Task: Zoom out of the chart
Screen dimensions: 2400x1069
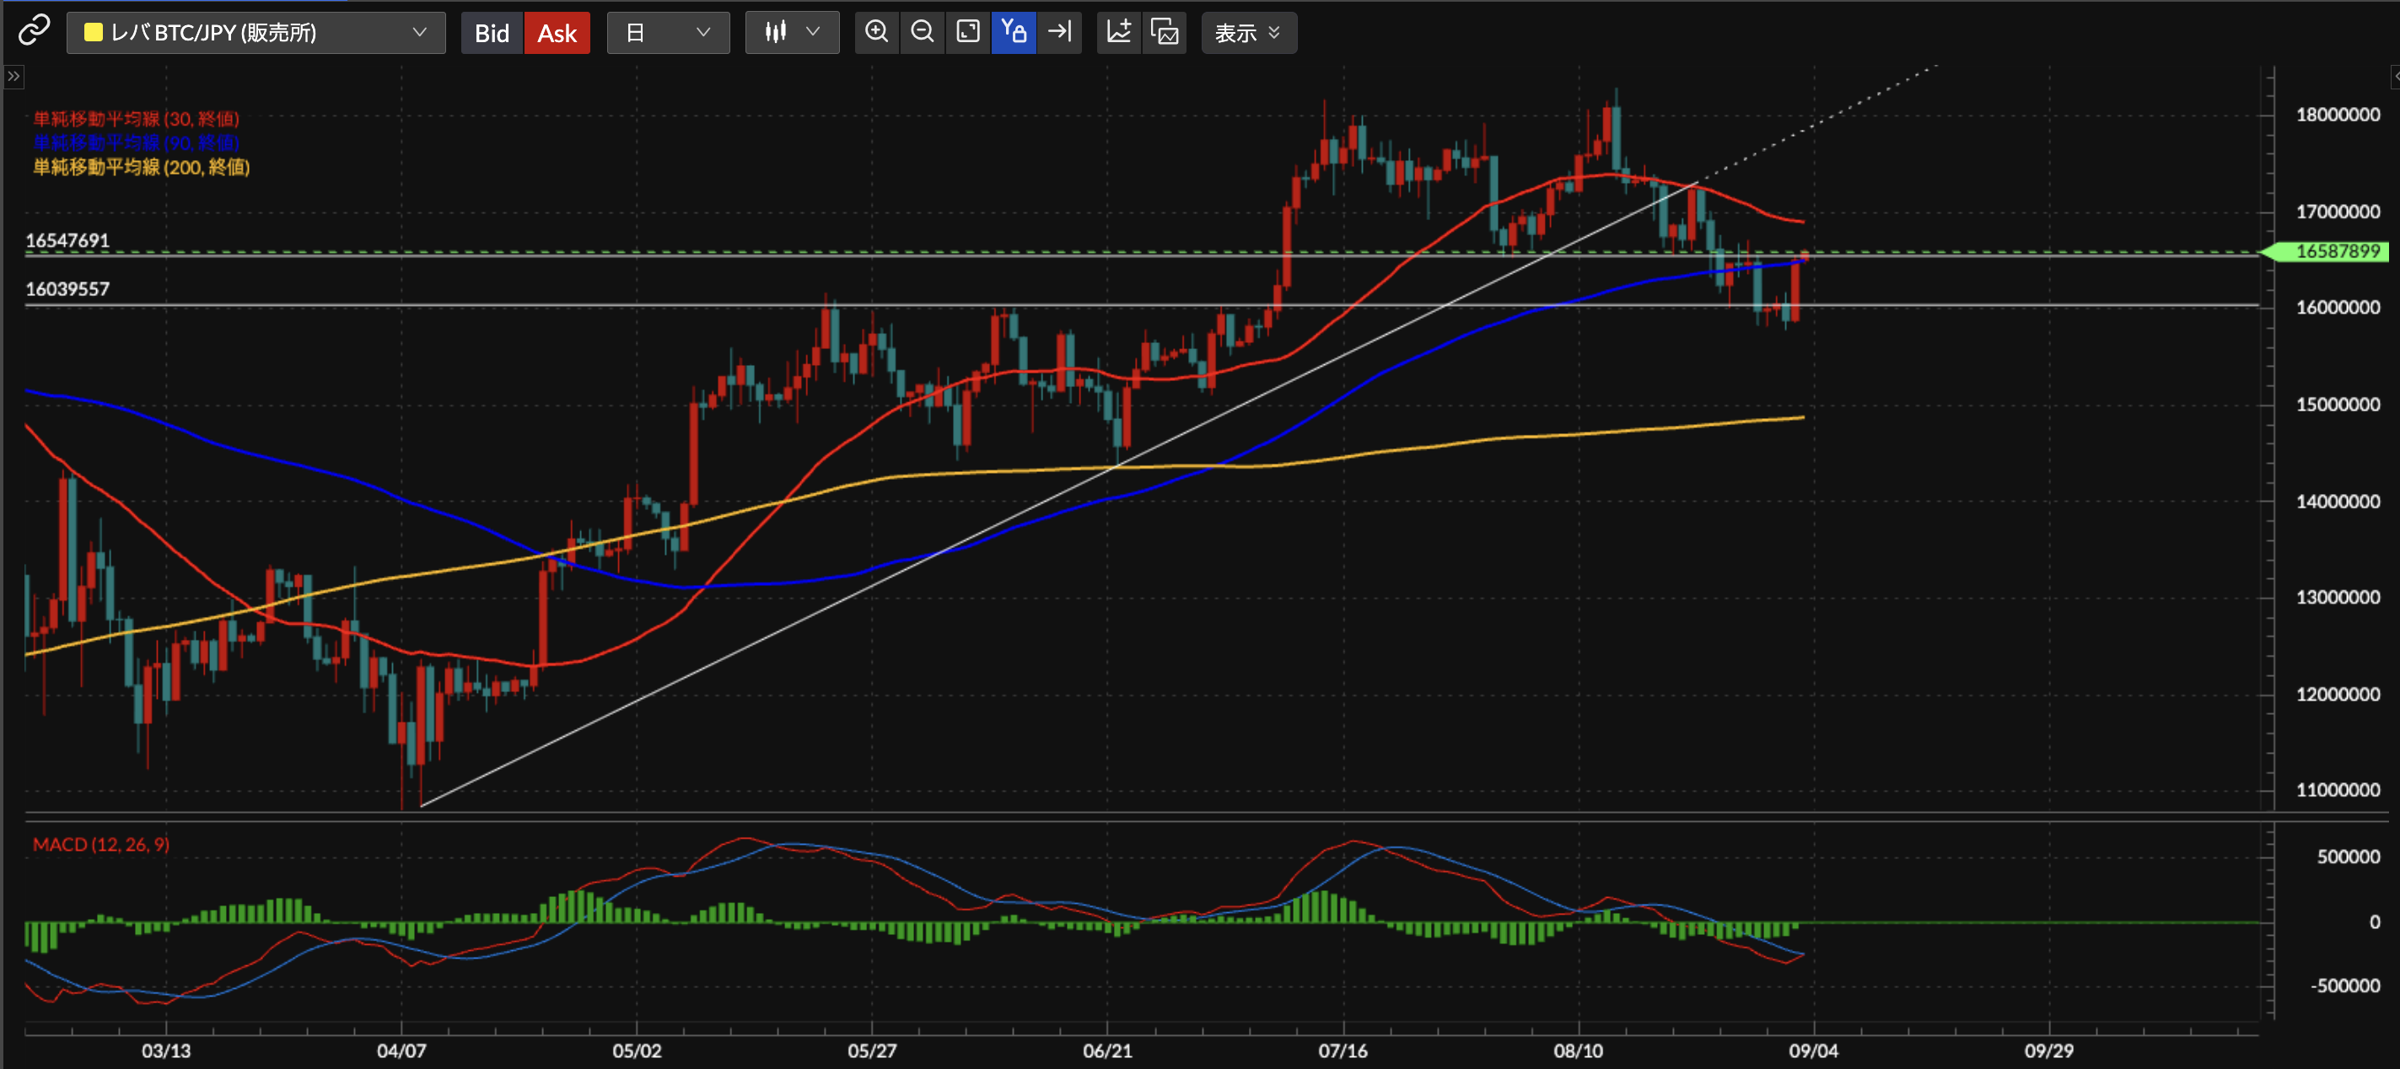Action: tap(922, 33)
